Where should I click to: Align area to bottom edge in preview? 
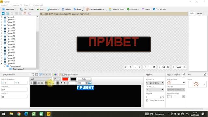[140, 67]
